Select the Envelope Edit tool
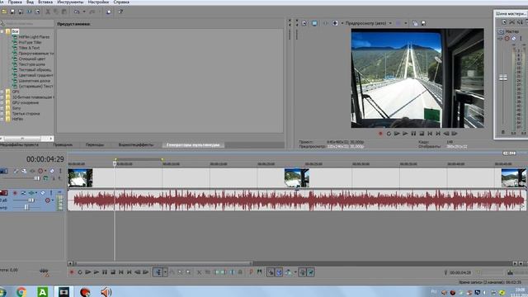Viewport: 528px width, 297px height. [172, 272]
